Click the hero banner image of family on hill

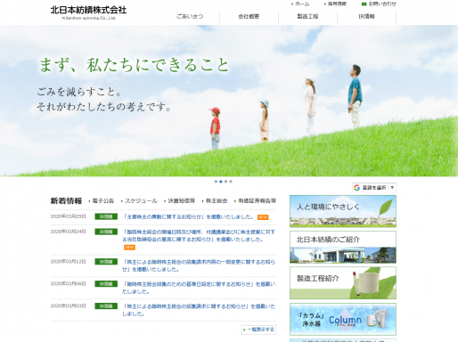229,101
